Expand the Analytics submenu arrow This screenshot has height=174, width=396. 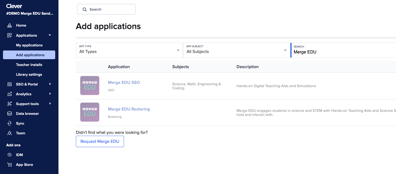pos(50,94)
